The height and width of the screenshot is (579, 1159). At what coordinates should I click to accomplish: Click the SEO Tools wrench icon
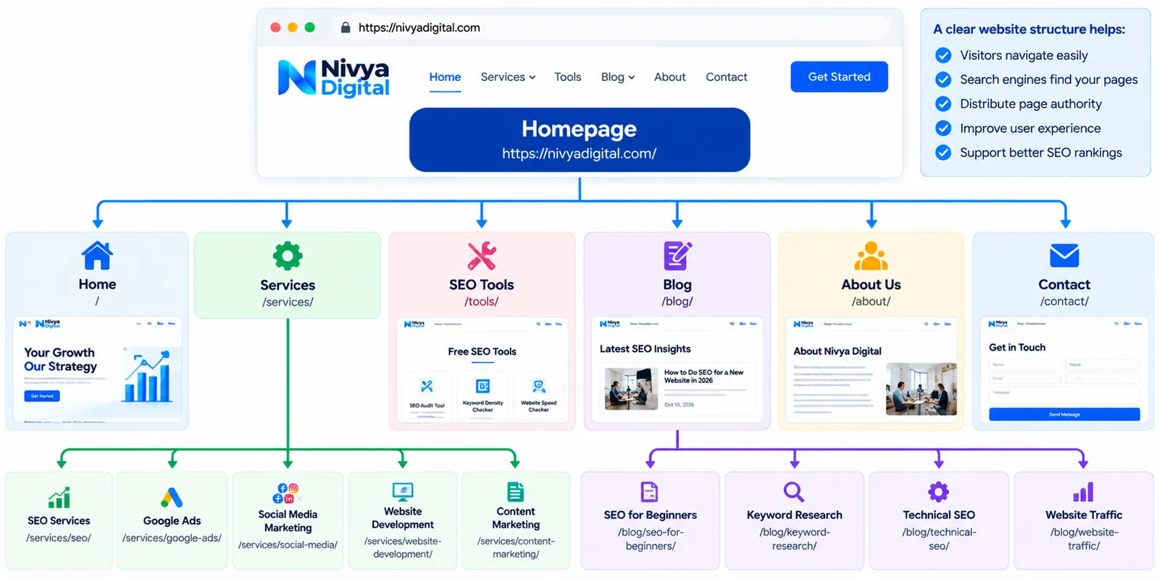pos(482,255)
